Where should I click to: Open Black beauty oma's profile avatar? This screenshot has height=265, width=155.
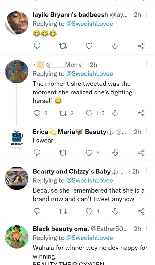tap(17, 237)
